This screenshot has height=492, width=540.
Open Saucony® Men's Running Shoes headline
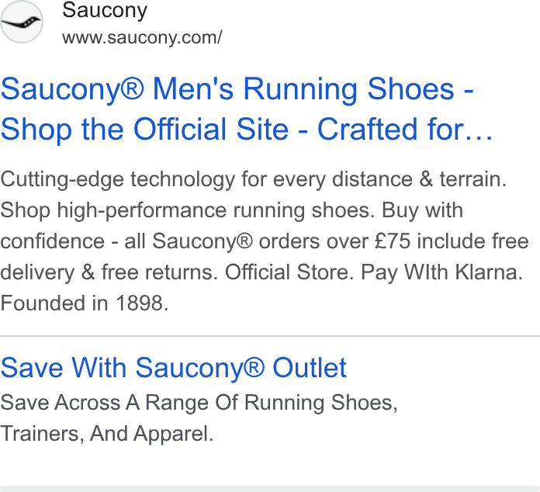pos(237,89)
